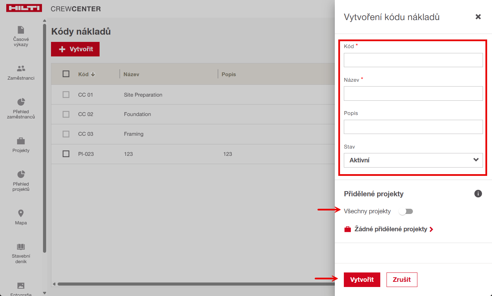The width and height of the screenshot is (492, 296).
Task: Check the CC 01 row checkbox
Action: [66, 95]
